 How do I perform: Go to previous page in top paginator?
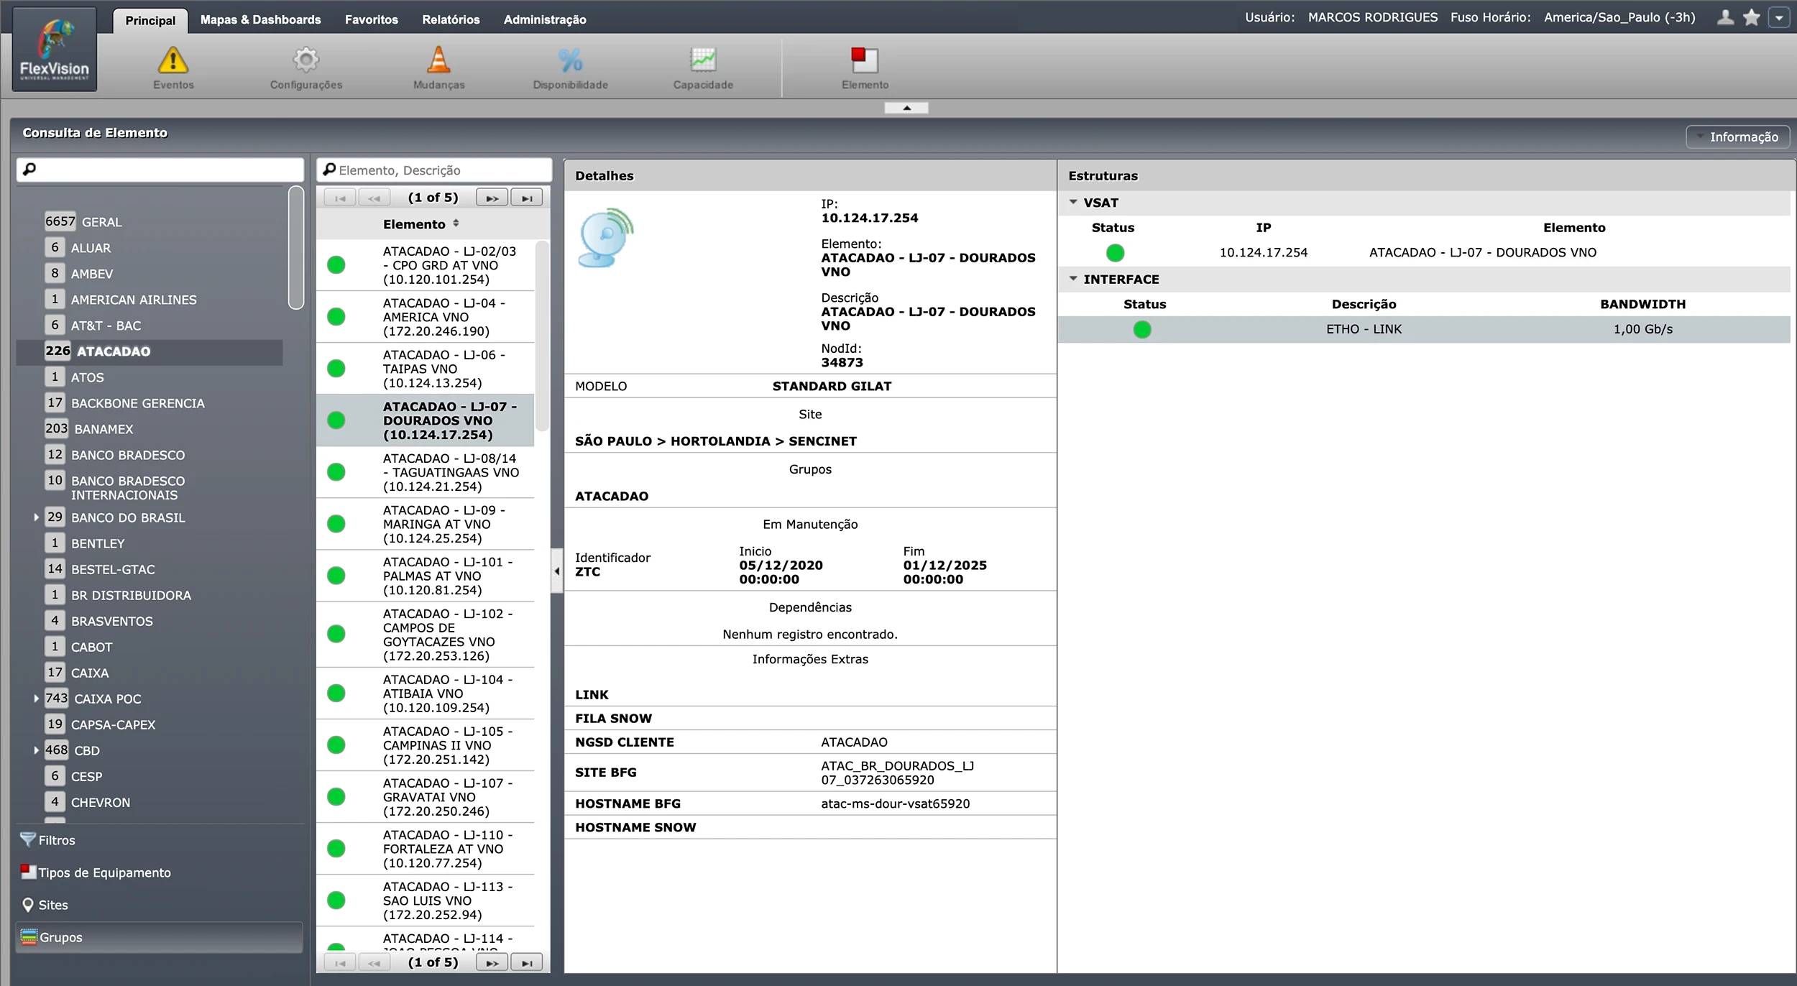(x=374, y=198)
